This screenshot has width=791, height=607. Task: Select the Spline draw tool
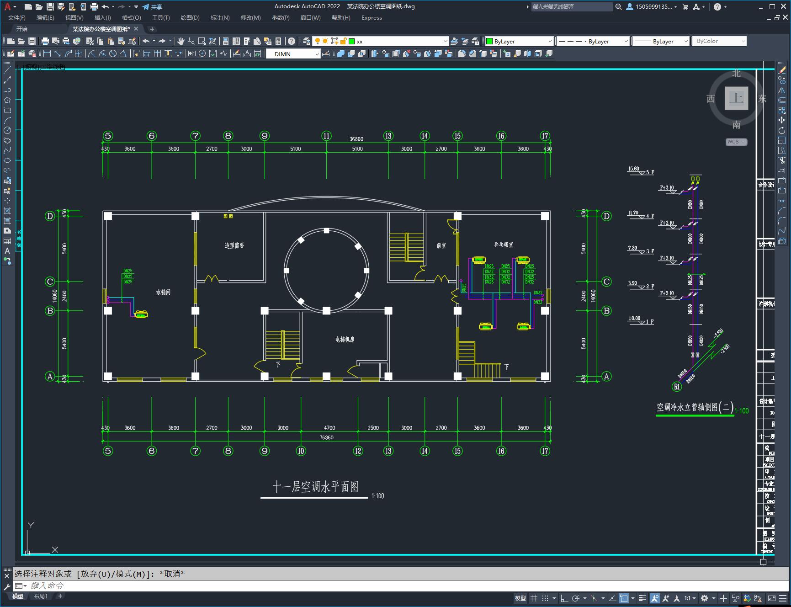(7, 150)
